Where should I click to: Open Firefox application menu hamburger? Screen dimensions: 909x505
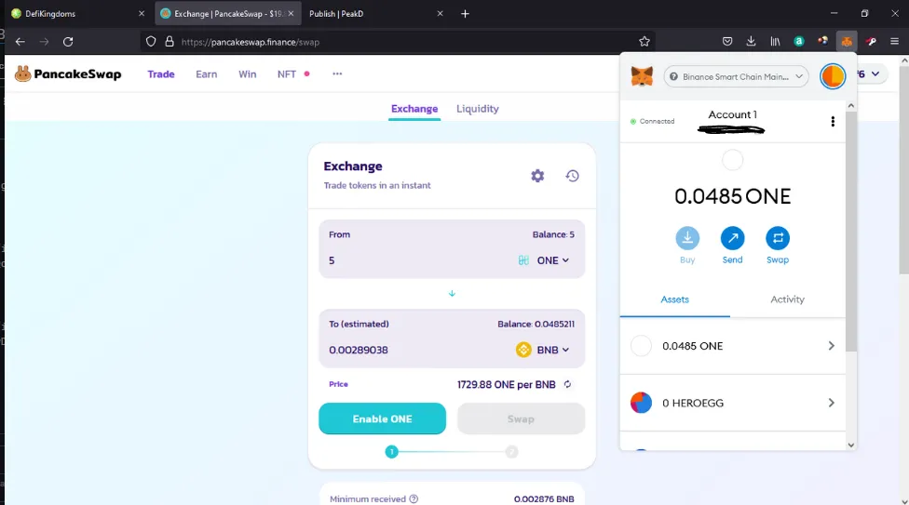[894, 41]
